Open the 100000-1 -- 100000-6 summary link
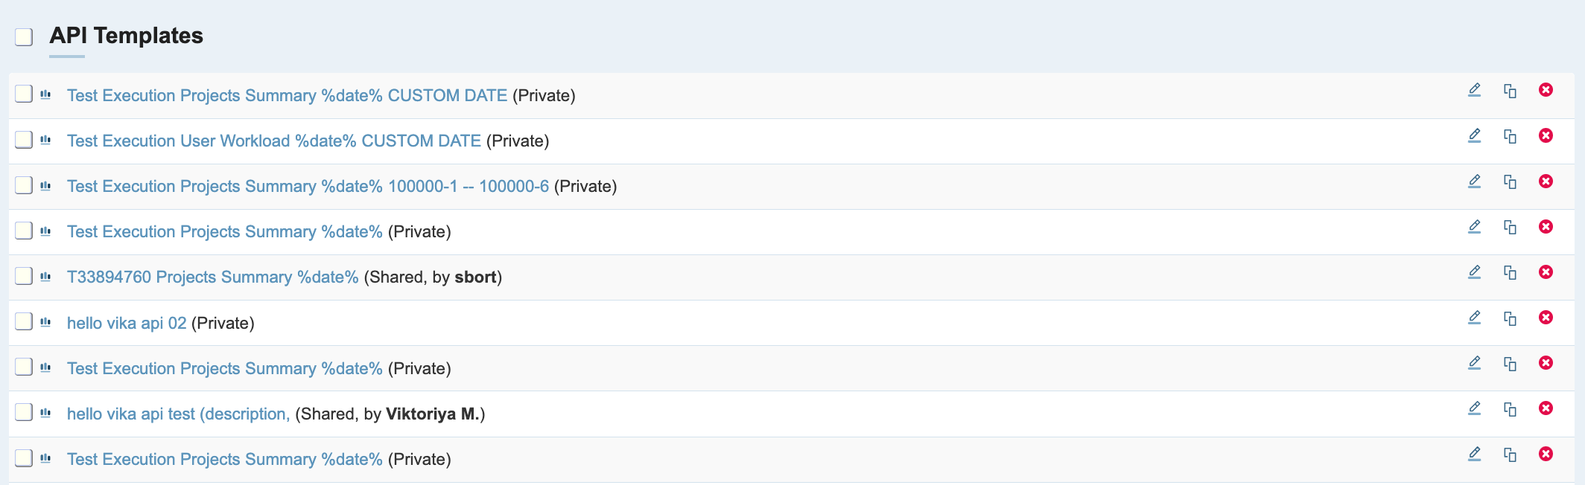Screen dimensions: 1585x485 click(308, 186)
